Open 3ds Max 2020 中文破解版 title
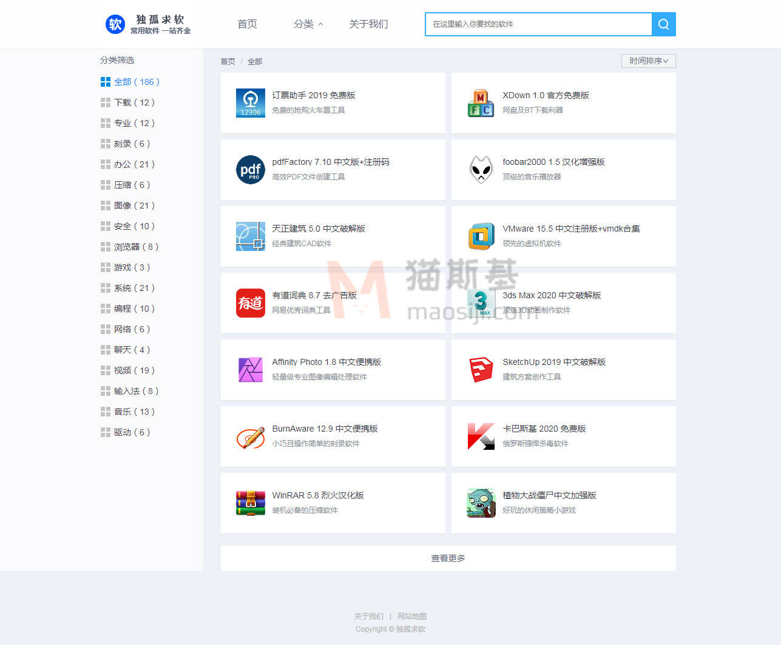 pos(552,295)
